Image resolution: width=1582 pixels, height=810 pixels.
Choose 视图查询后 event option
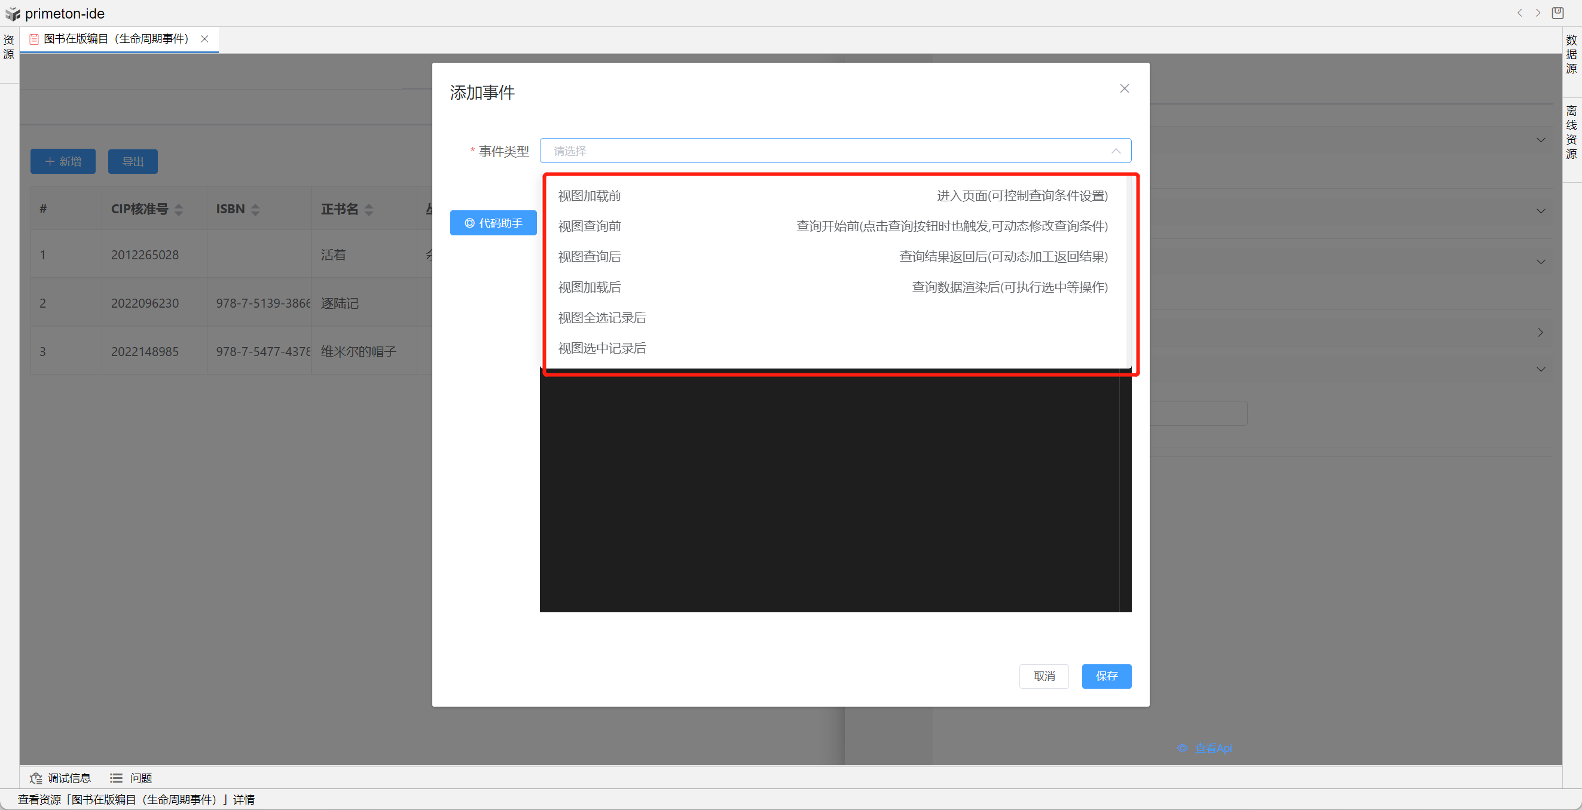pos(590,256)
